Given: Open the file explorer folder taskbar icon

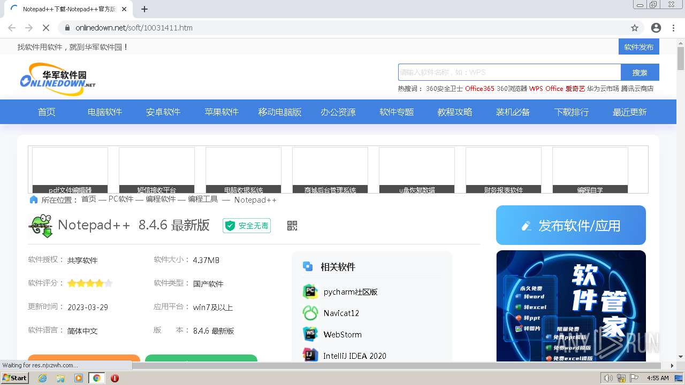Looking at the screenshot, I should coord(60,378).
